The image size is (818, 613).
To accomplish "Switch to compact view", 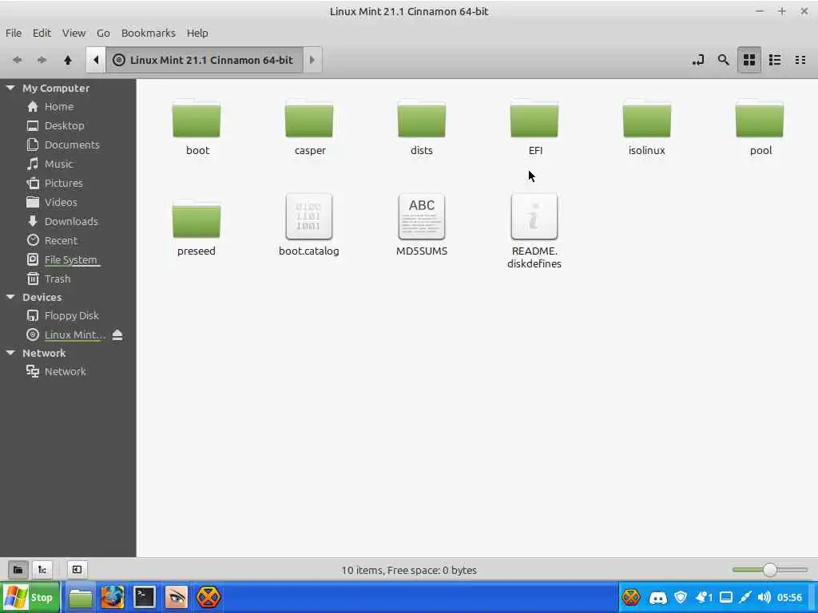I will point(800,60).
